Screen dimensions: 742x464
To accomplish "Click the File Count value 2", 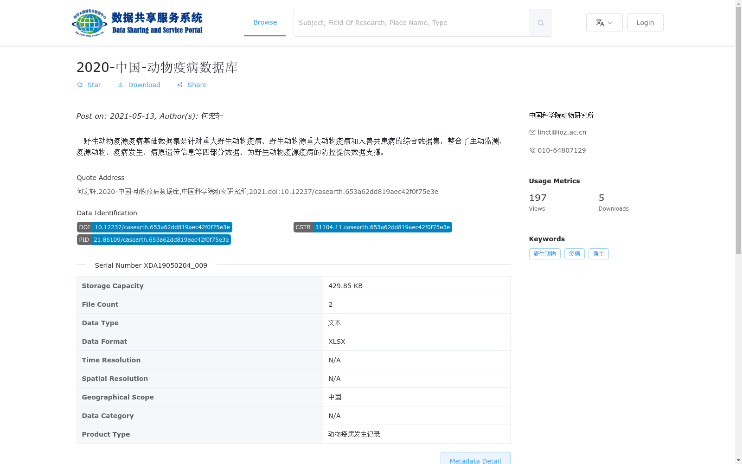I will [331, 304].
